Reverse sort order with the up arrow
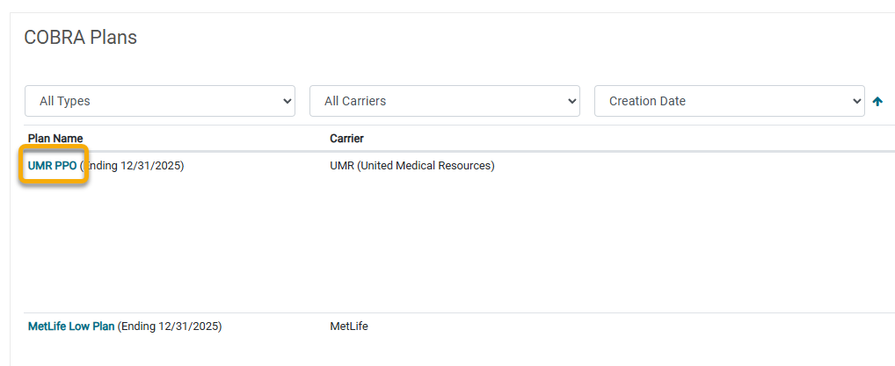This screenshot has height=366, width=895. tap(878, 102)
